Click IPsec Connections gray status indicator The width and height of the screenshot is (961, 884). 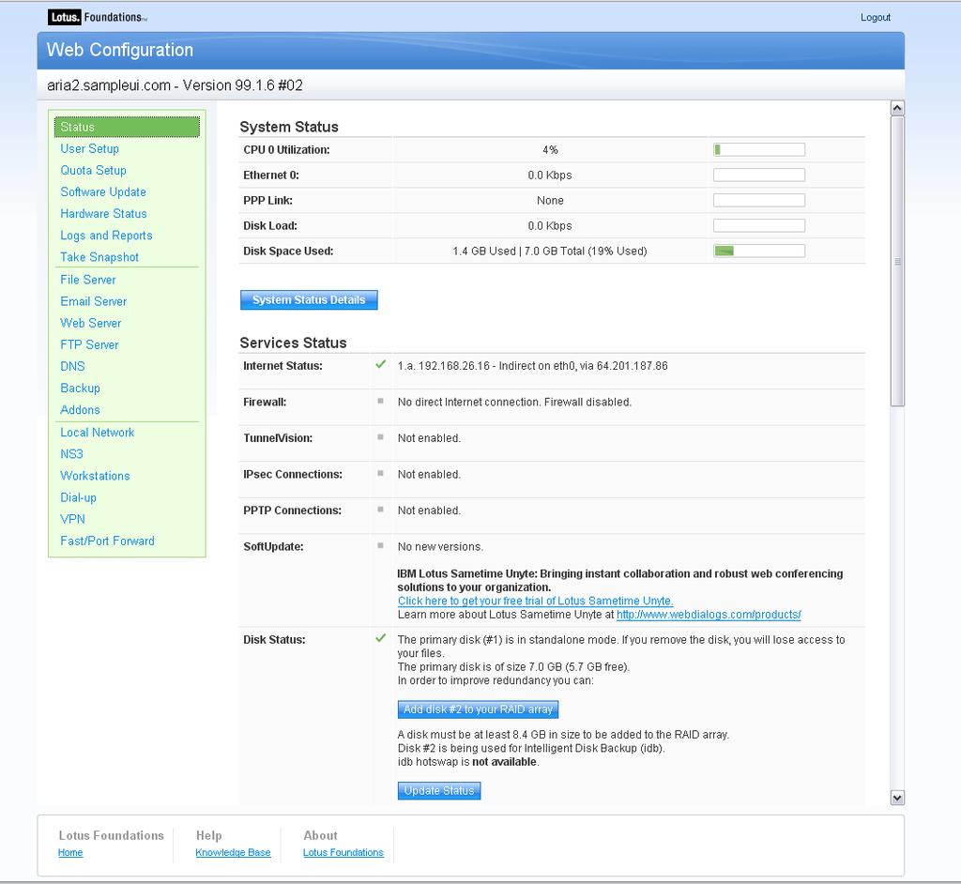[x=381, y=473]
